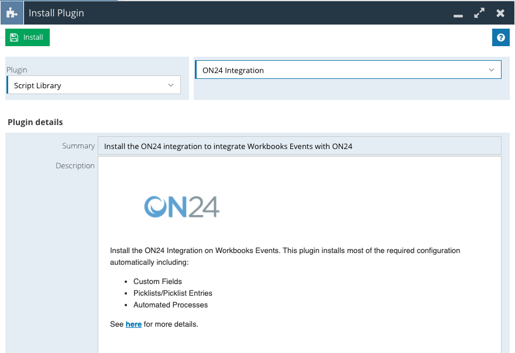Viewport: 515px width, 353px height.
Task: Click the 'Summary' field label
Action: [x=78, y=146]
